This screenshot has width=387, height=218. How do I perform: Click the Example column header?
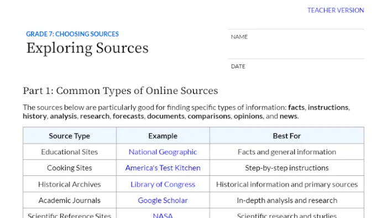pyautogui.click(x=163, y=136)
